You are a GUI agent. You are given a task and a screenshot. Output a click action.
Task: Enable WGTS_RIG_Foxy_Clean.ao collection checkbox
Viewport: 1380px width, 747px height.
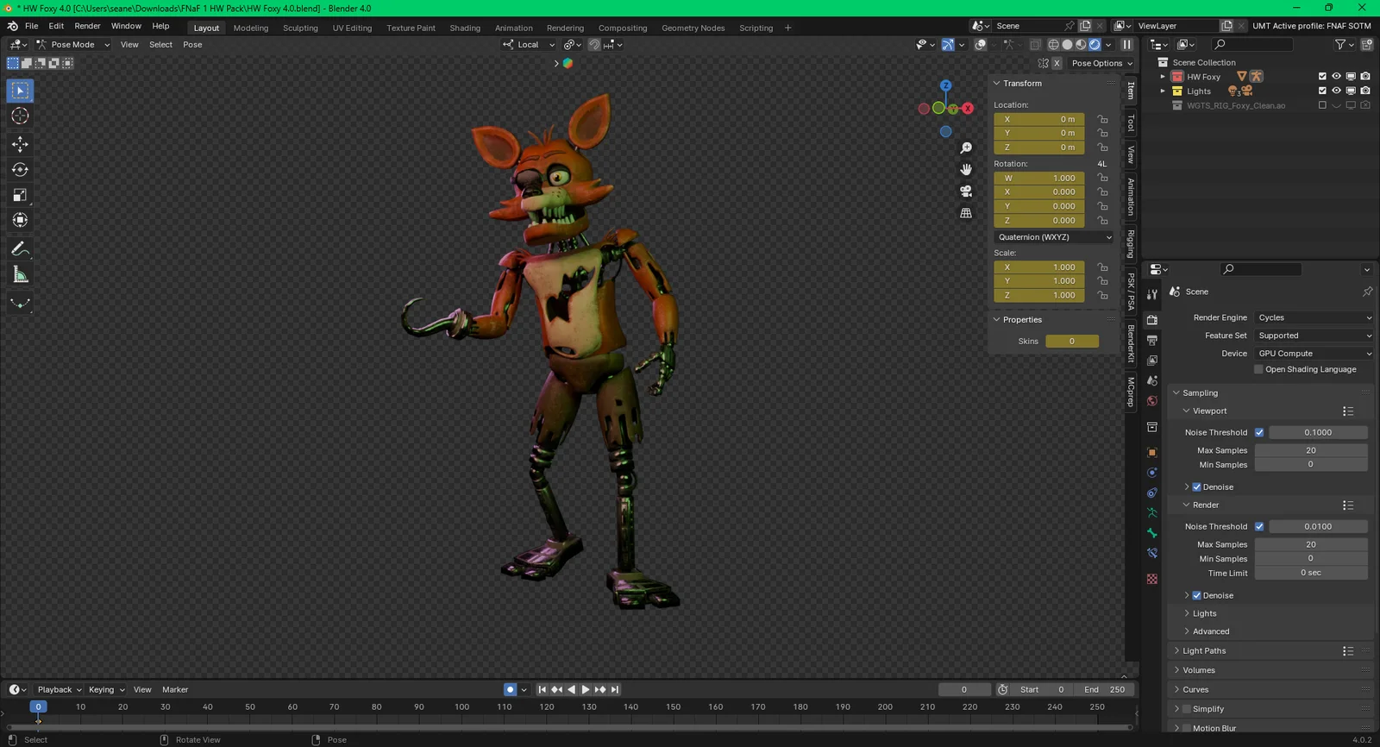[x=1322, y=106]
